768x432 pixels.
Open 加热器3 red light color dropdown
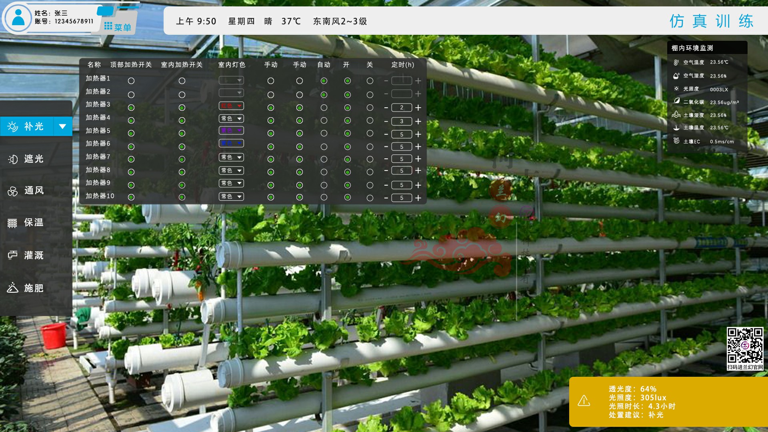(x=231, y=106)
